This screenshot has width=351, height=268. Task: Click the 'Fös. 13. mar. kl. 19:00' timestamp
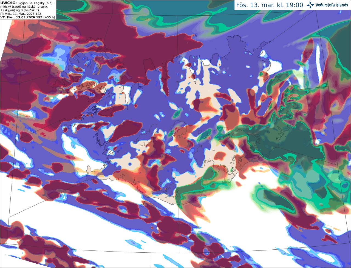click(270, 5)
